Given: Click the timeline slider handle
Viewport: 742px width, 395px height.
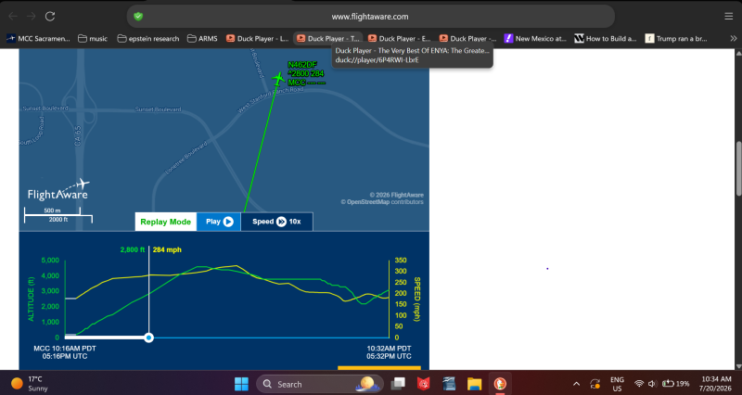Looking at the screenshot, I should (x=149, y=338).
